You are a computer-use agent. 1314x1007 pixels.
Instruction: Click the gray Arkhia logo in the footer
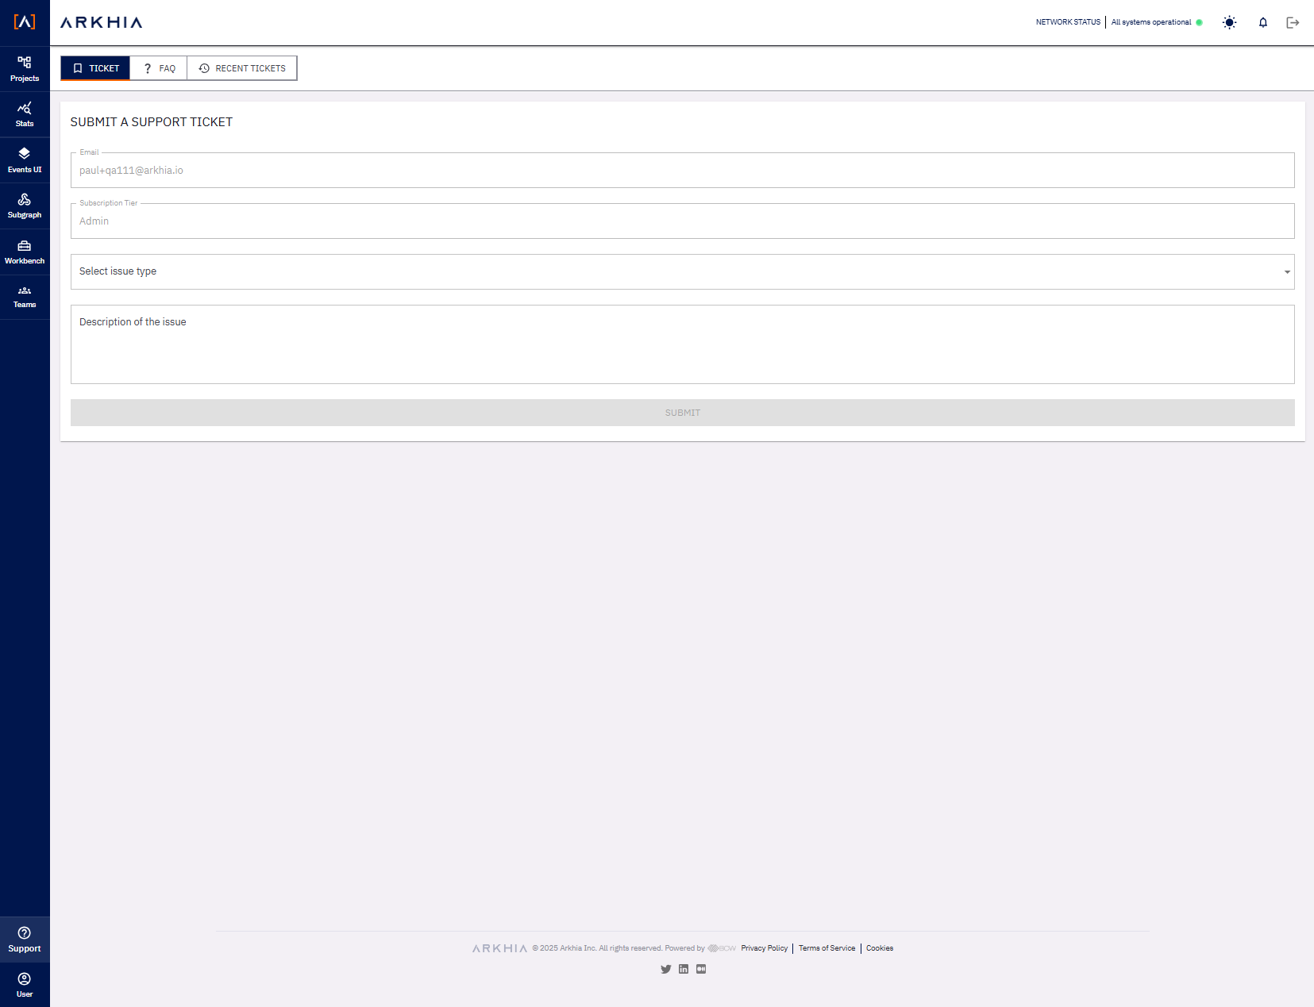(499, 948)
